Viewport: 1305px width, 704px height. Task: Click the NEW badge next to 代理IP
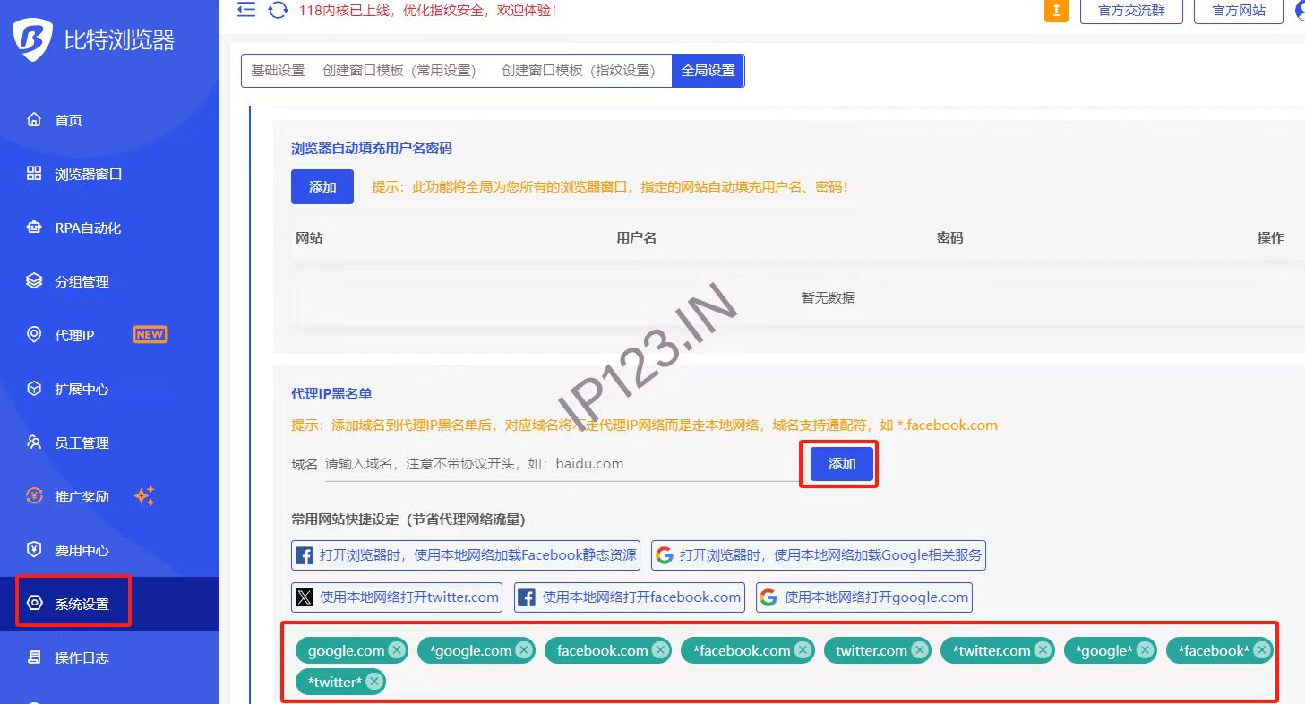[x=150, y=334]
